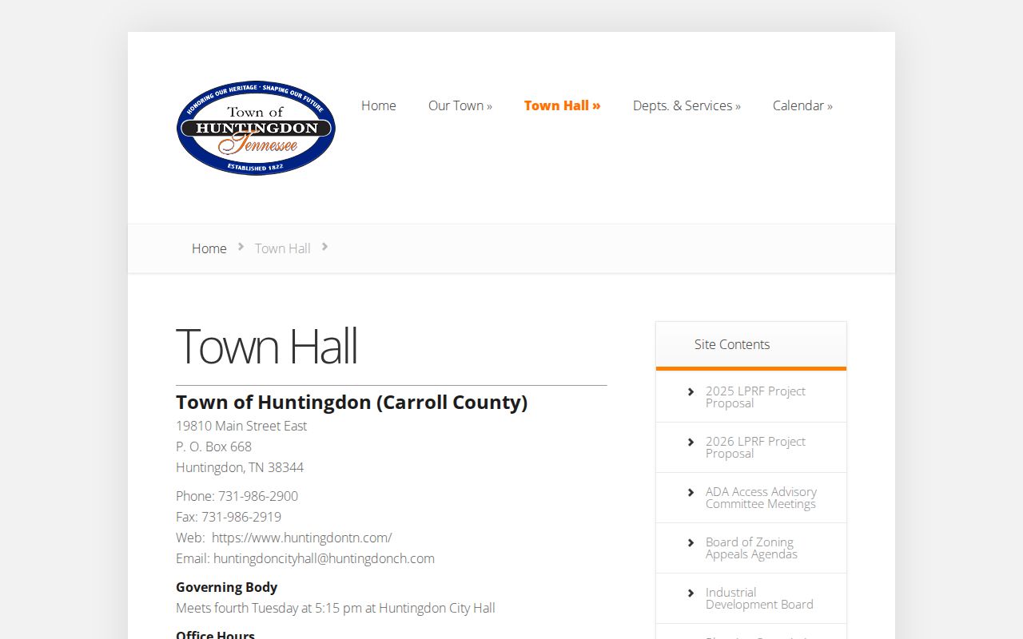The image size is (1023, 639).
Task: Click Huntingdon, TN 38344 text
Action: tap(240, 467)
